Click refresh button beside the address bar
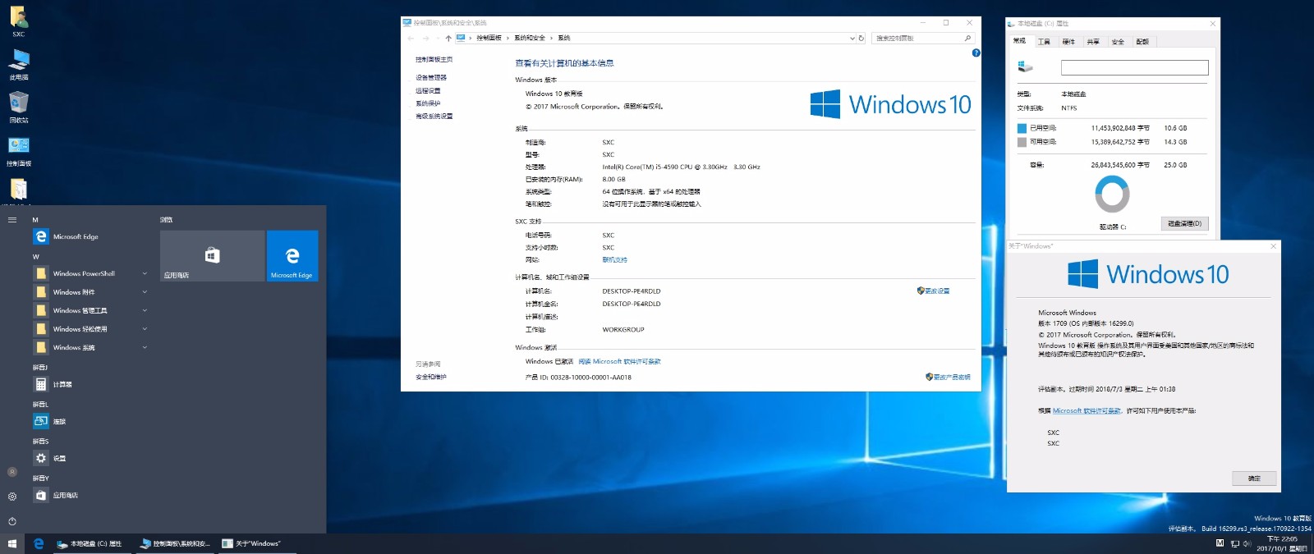The image size is (1314, 554). click(861, 39)
